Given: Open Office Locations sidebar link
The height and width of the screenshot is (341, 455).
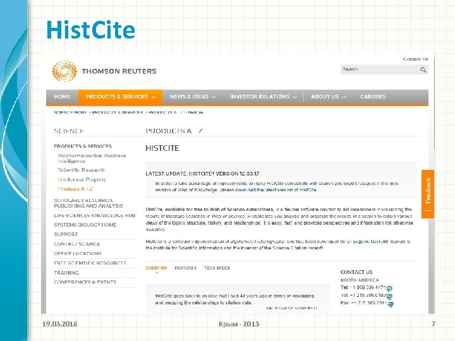Looking at the screenshot, I should point(78,253).
